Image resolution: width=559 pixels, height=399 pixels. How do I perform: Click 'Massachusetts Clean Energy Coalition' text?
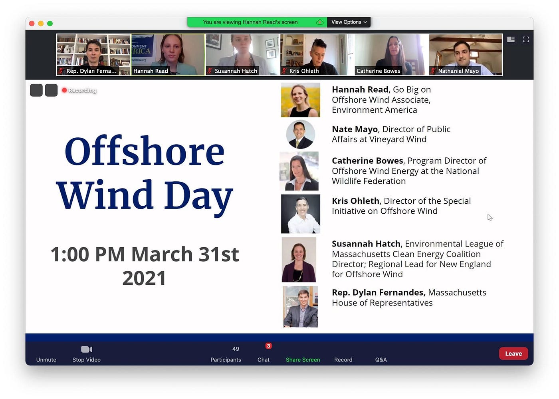406,254
